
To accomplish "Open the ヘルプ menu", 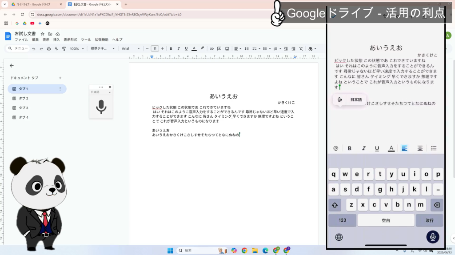I will coord(117,40).
